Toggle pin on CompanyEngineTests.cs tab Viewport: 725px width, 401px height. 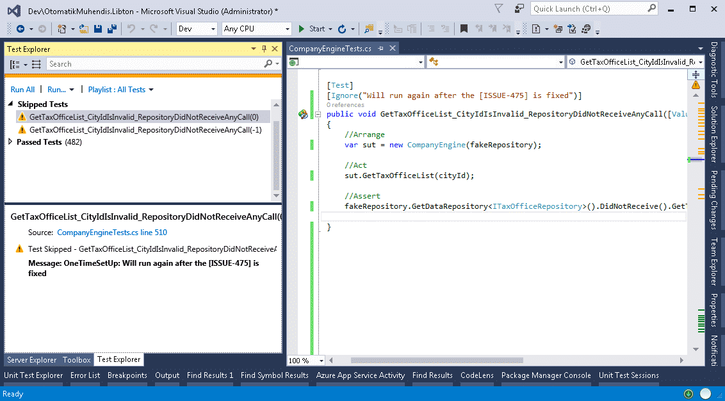coord(381,49)
